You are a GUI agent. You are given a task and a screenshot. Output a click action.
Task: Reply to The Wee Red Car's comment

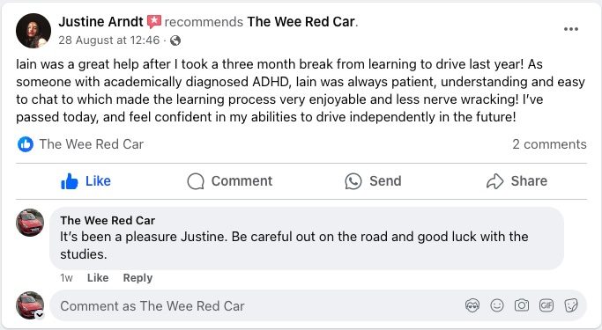point(137,277)
